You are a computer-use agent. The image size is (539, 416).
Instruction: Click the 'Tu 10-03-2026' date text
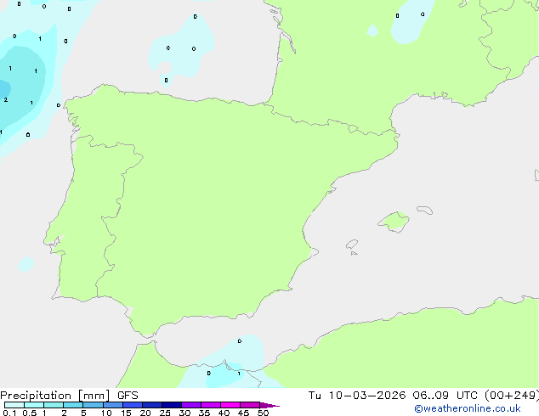[x=357, y=396]
